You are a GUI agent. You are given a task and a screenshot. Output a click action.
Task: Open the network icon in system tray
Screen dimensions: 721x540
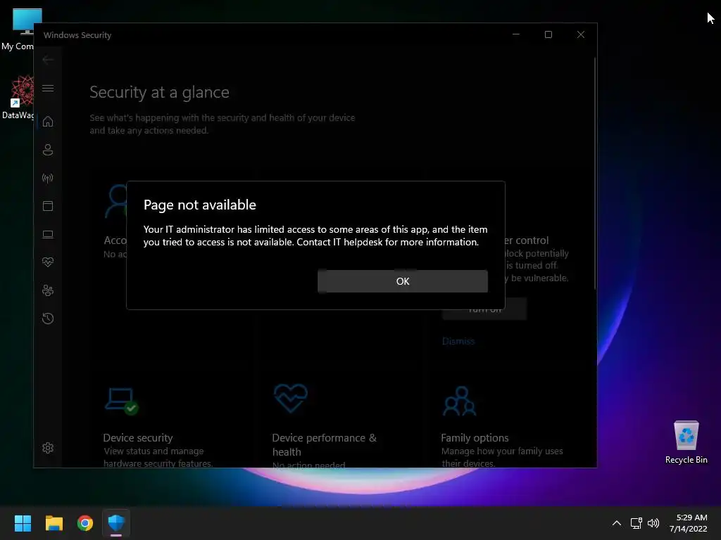tap(636, 523)
